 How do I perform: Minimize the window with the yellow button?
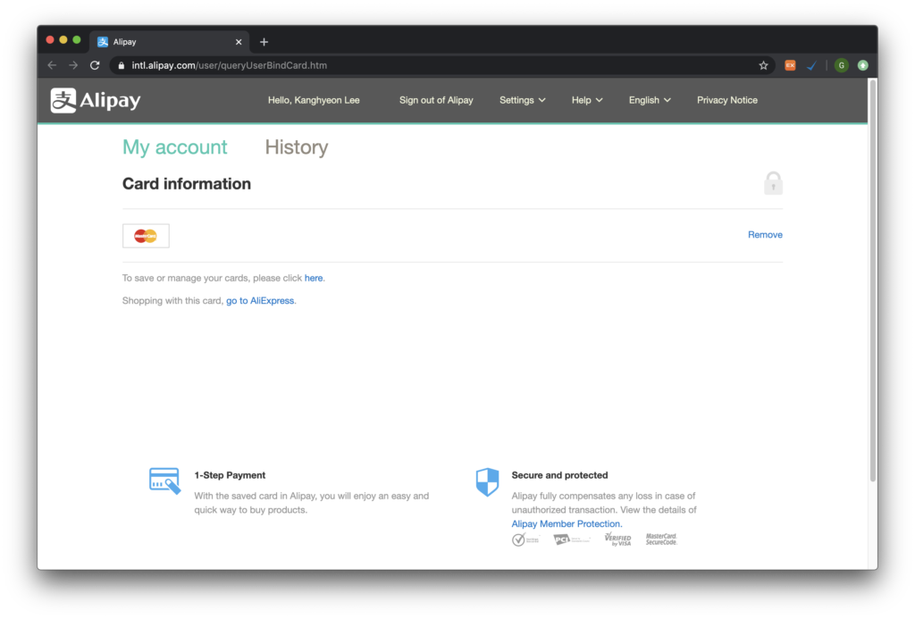pos(63,40)
